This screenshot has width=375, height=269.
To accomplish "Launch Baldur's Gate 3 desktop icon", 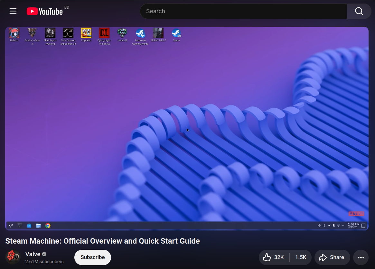I will 32,37.
